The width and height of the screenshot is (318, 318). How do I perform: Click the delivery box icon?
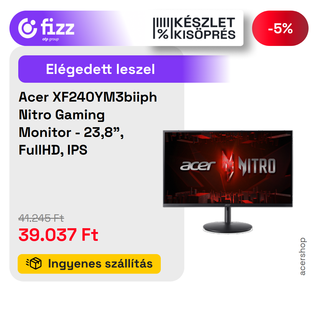click(x=34, y=264)
